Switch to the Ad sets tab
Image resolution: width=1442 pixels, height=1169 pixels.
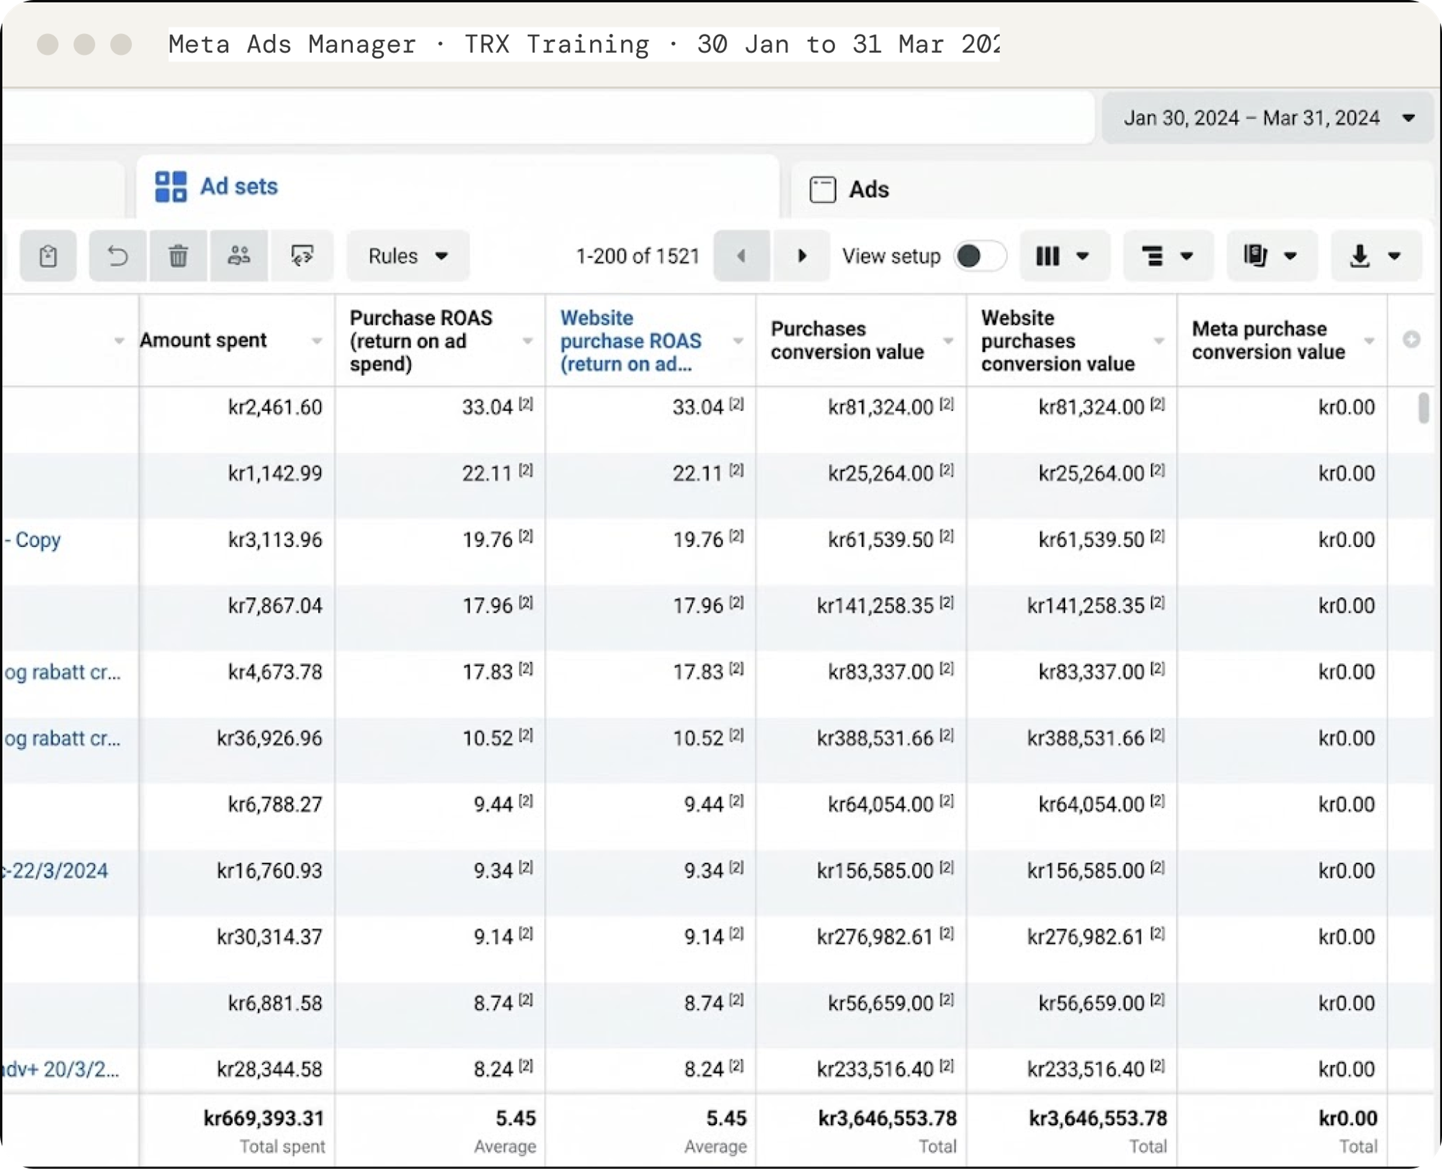(458, 187)
